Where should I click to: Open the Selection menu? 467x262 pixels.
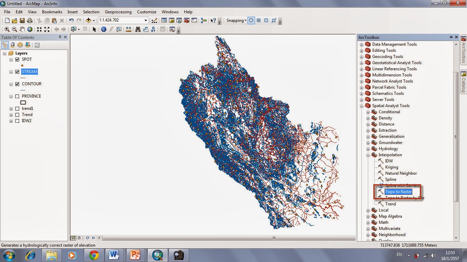click(91, 12)
